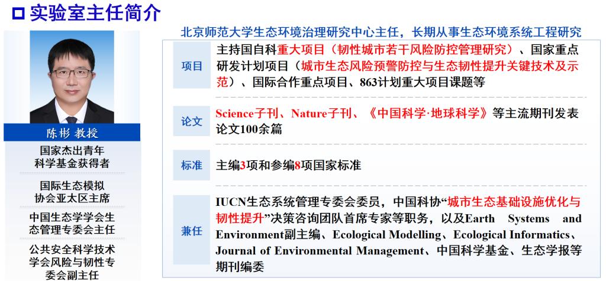Click the blue name banner 陈彬 教授
The height and width of the screenshot is (281, 606).
pos(72,133)
